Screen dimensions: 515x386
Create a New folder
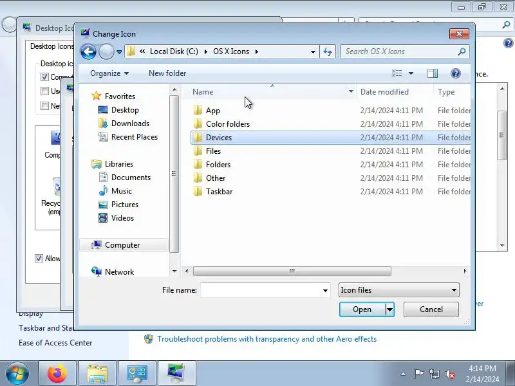pos(167,73)
